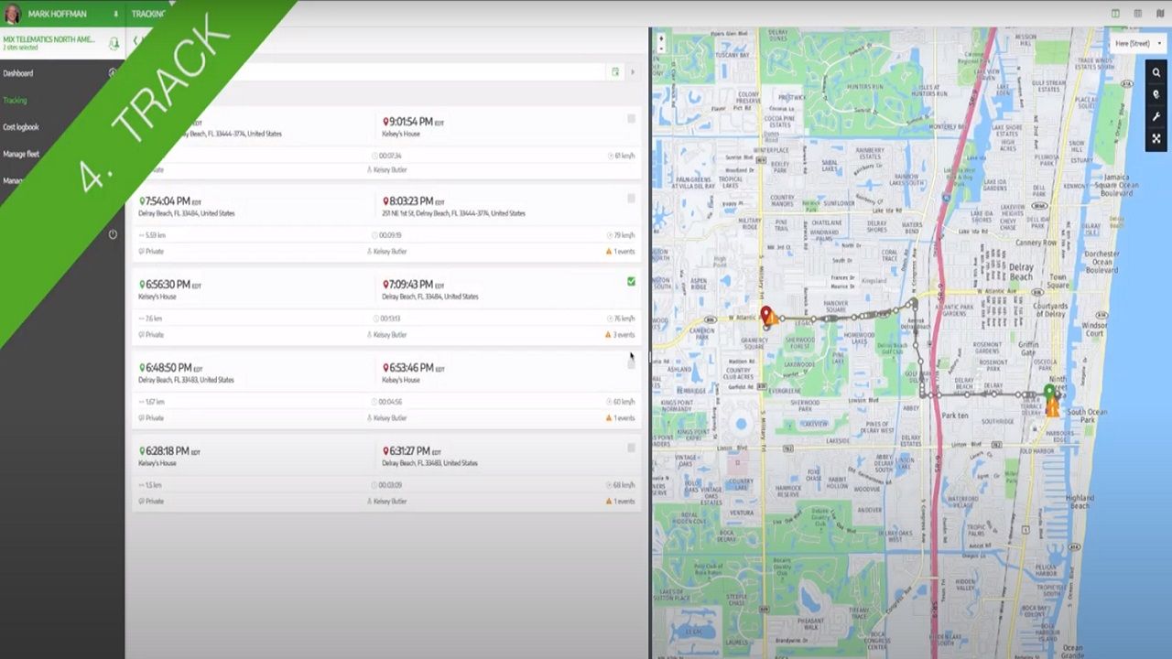Open the map wrench settings tool
The image size is (1172, 659).
tap(1156, 116)
